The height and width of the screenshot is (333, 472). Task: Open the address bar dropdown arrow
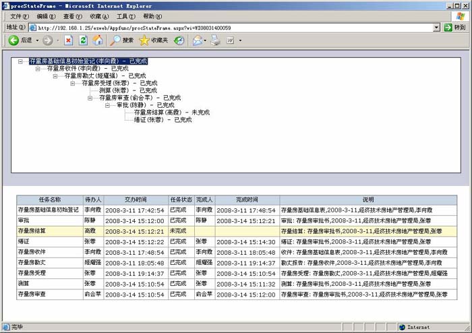point(436,28)
